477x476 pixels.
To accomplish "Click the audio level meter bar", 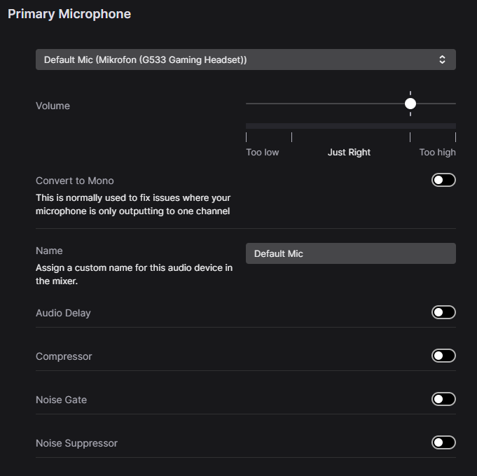I will (x=350, y=126).
